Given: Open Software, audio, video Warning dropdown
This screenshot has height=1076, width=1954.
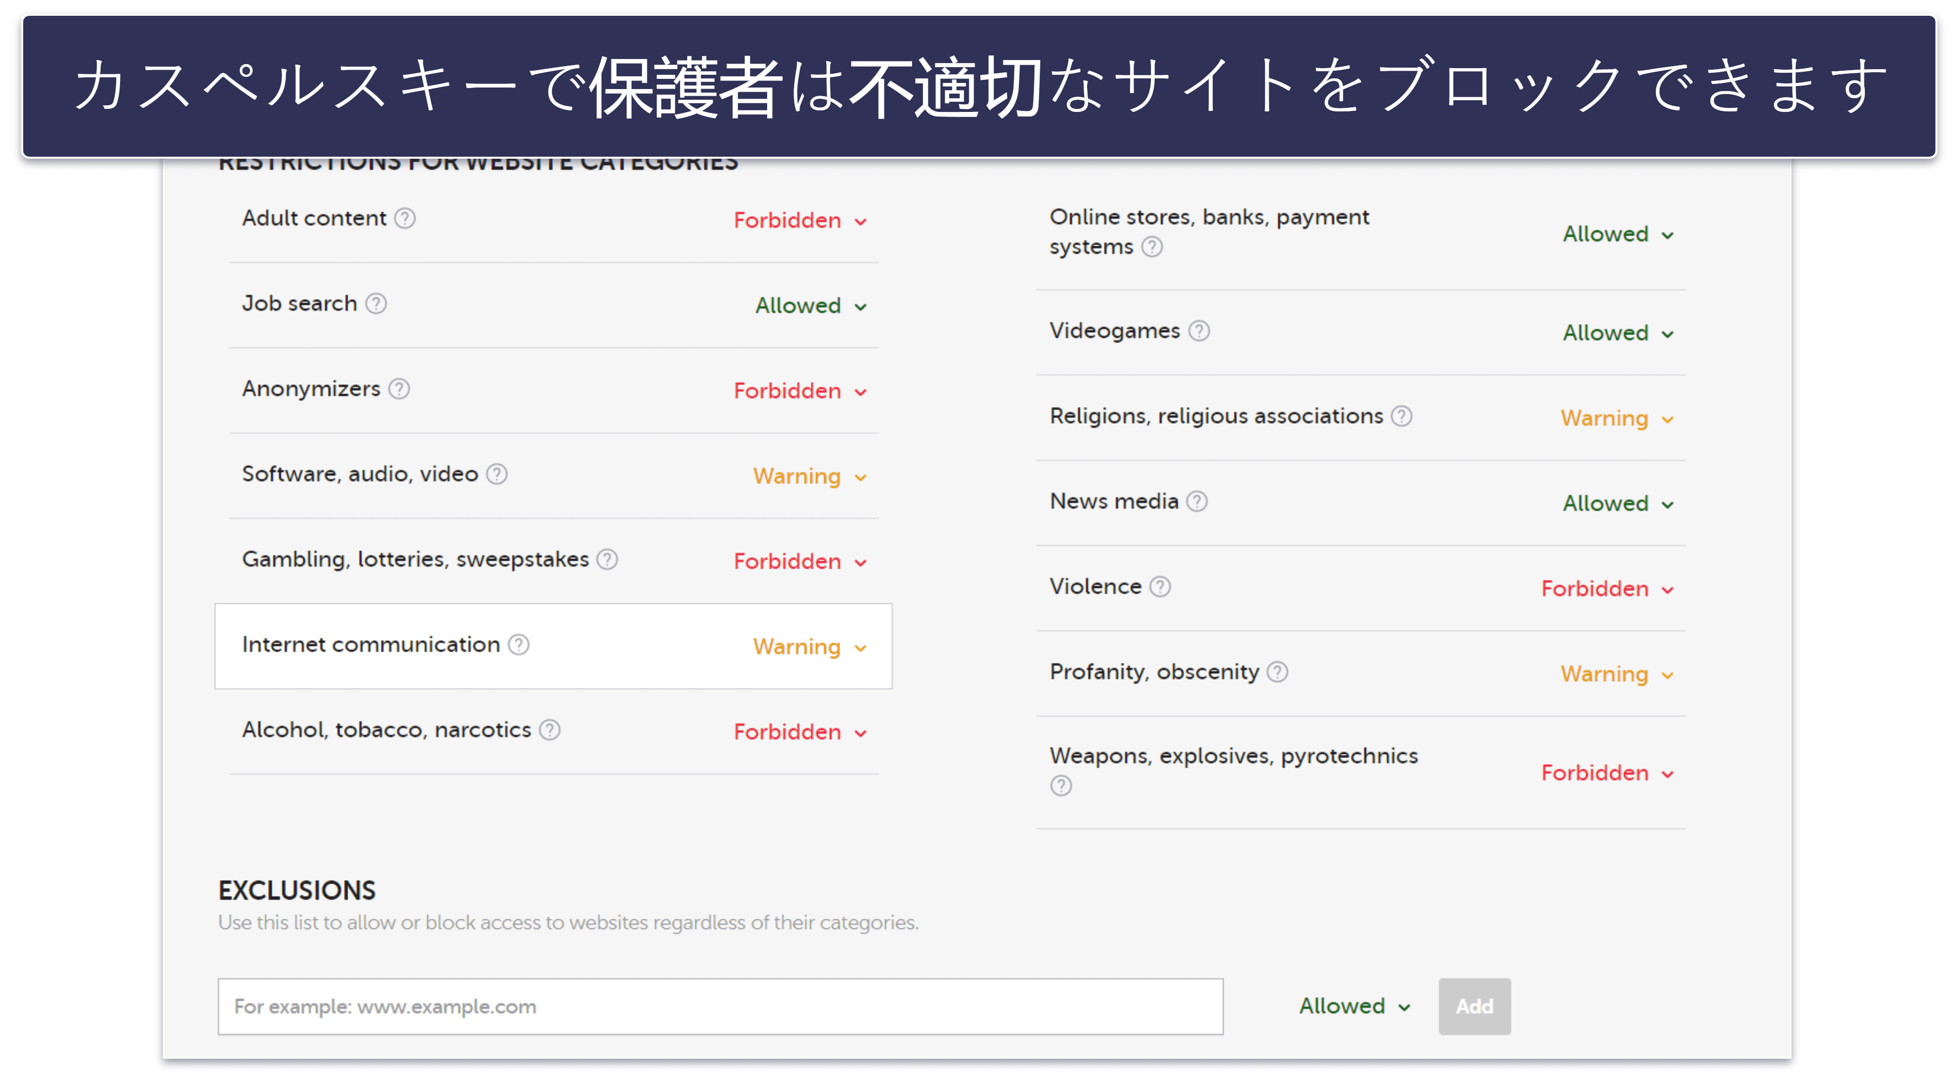Looking at the screenshot, I should pyautogui.click(x=810, y=476).
